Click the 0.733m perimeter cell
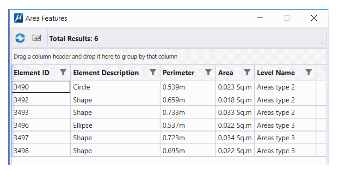The height and width of the screenshot is (179, 339). tap(188, 113)
